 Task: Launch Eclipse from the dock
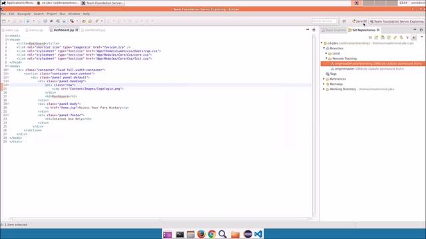pos(248,234)
